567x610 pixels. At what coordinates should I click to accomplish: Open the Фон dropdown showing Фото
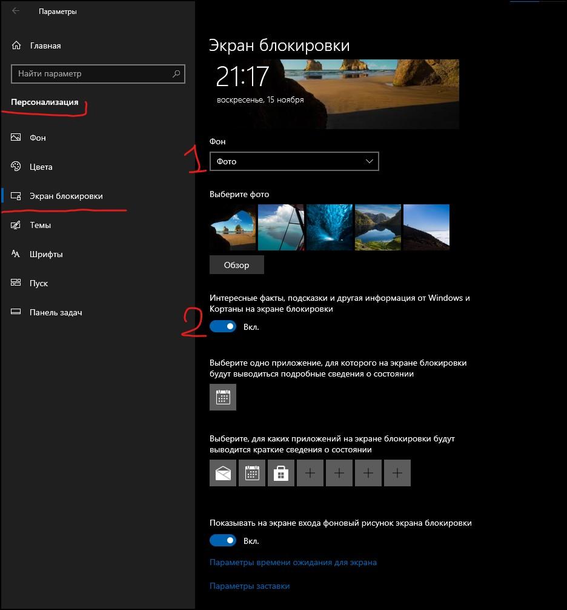coord(294,161)
